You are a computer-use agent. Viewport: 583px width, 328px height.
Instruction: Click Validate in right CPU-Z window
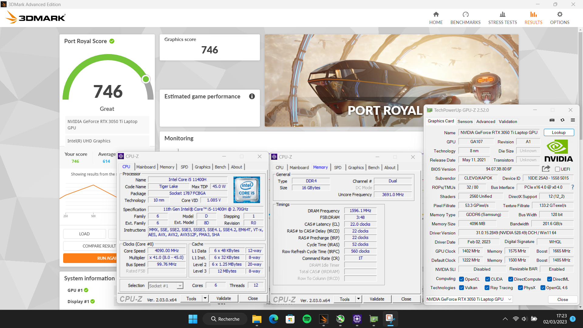click(x=377, y=299)
